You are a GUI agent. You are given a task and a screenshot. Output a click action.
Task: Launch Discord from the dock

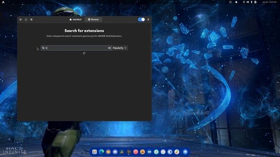click(115, 152)
